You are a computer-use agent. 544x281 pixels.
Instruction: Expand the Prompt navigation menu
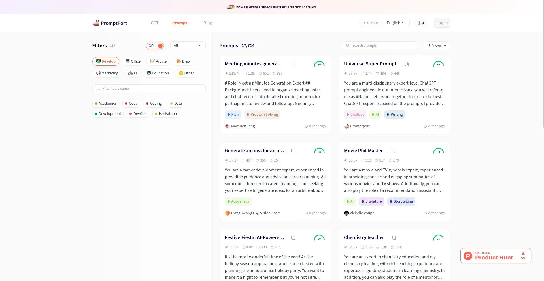click(181, 23)
